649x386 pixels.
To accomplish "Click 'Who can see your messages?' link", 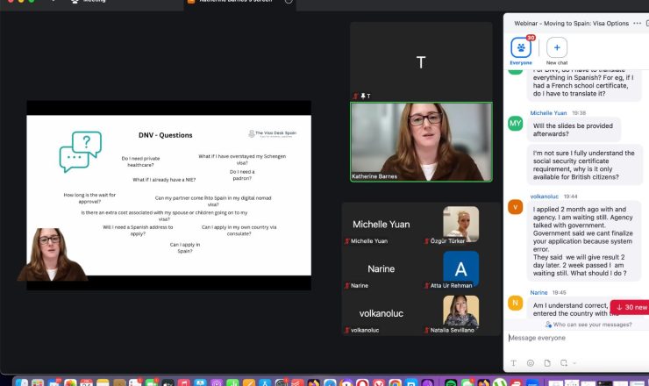I will pos(575,325).
